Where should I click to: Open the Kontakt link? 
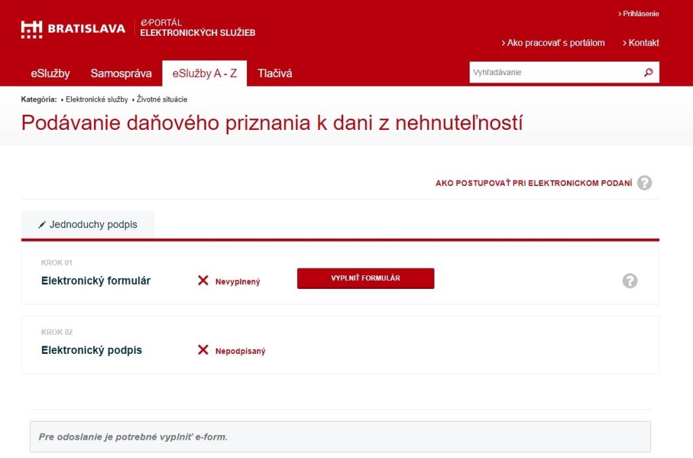(x=641, y=43)
